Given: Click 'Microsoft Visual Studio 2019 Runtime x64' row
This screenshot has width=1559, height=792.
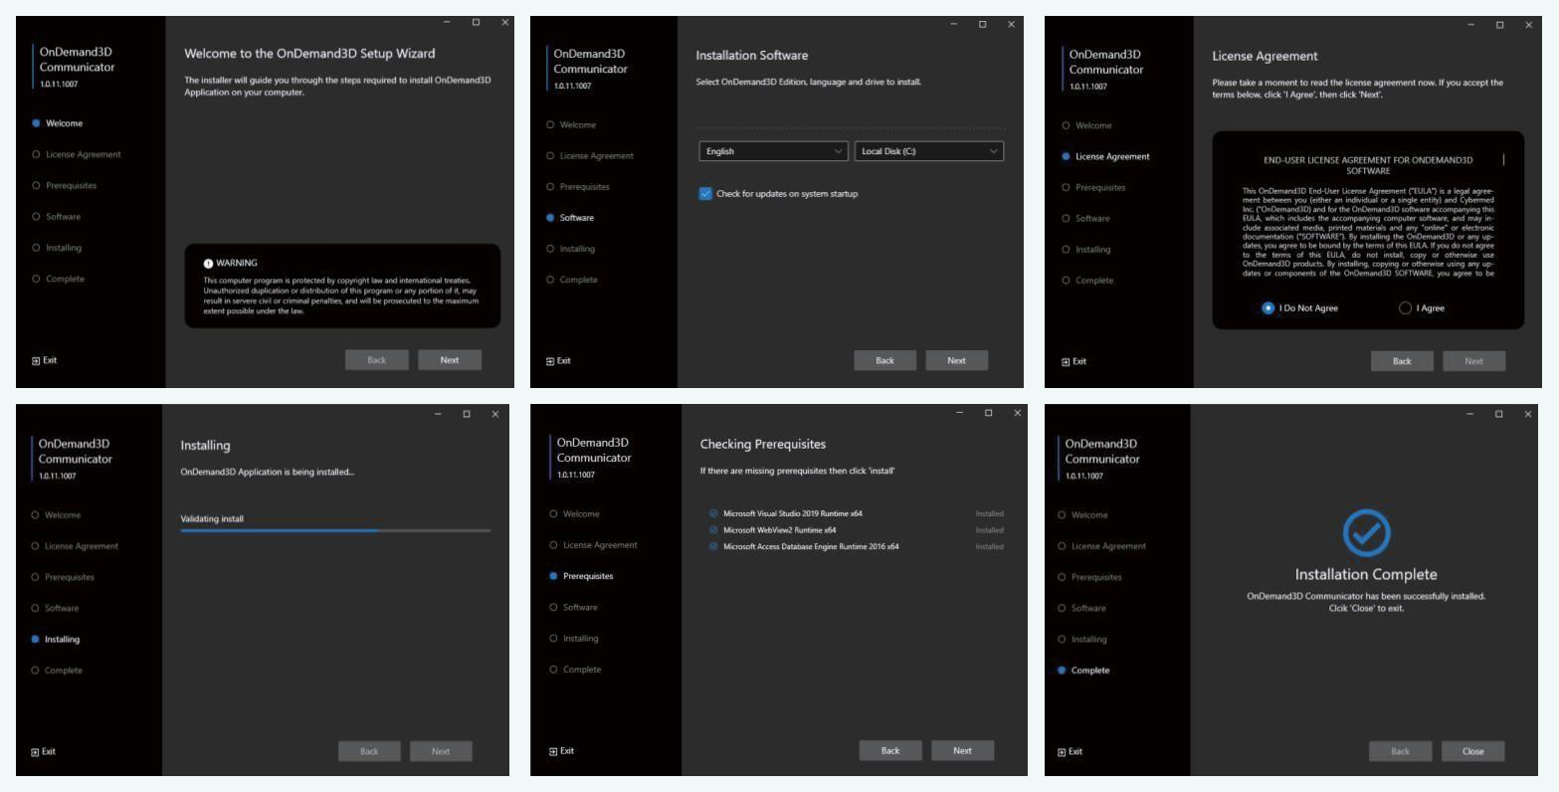Looking at the screenshot, I should pos(856,514).
